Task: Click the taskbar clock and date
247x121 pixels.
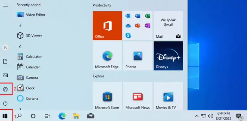Action: [224, 116]
